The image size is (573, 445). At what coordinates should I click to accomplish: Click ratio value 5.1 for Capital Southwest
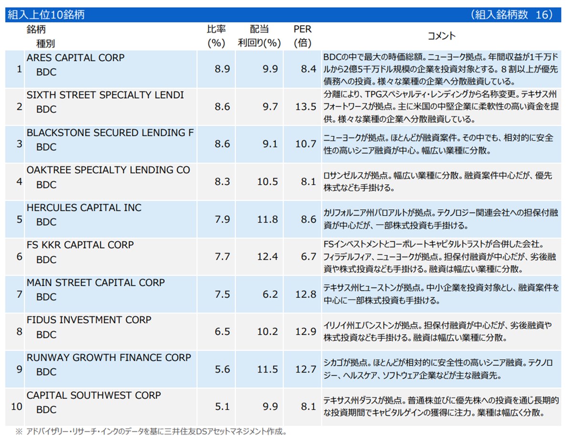223,407
